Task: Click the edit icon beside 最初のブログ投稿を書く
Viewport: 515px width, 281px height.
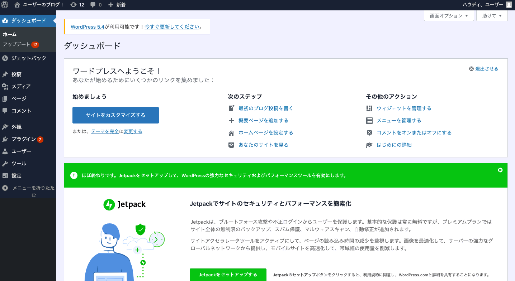Action: 231,108
